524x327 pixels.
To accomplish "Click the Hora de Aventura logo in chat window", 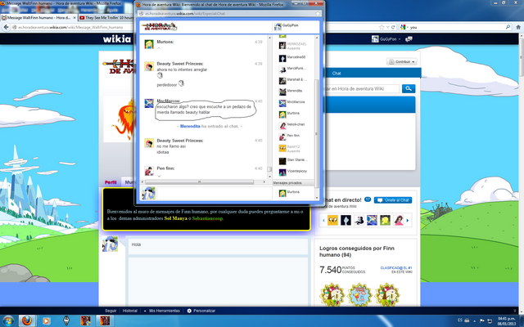I will point(159,26).
